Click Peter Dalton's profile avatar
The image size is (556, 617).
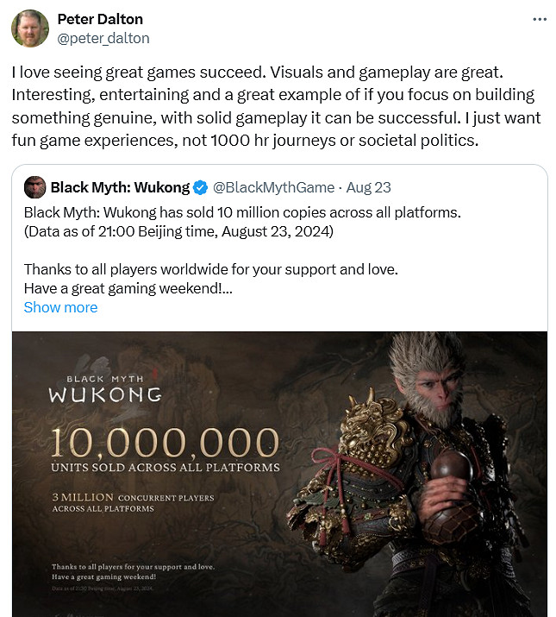tap(30, 28)
